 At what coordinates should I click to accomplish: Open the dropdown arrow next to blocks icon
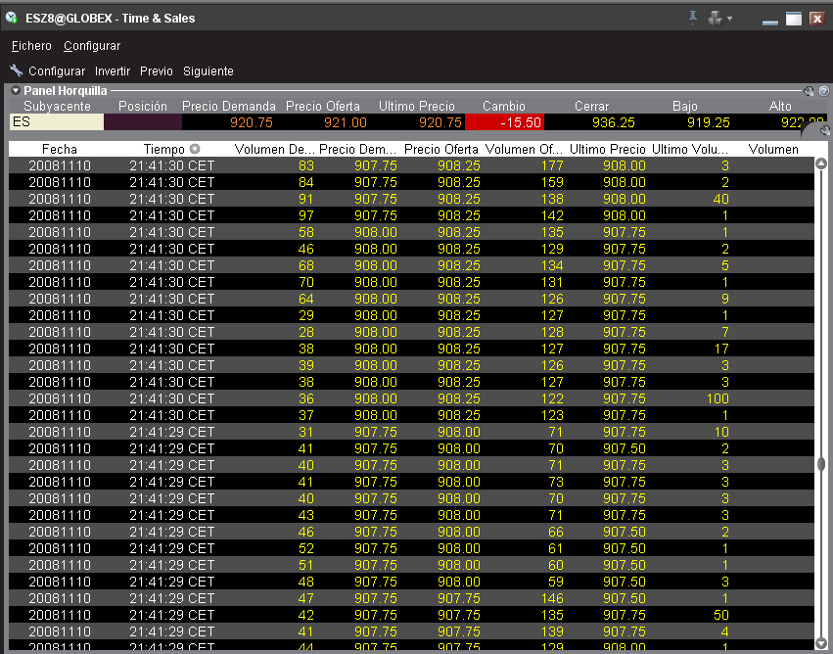(x=729, y=19)
